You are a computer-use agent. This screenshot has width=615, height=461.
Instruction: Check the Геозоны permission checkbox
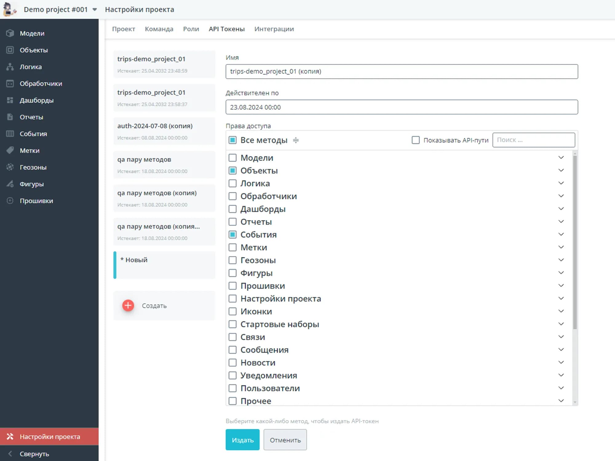[x=232, y=260]
